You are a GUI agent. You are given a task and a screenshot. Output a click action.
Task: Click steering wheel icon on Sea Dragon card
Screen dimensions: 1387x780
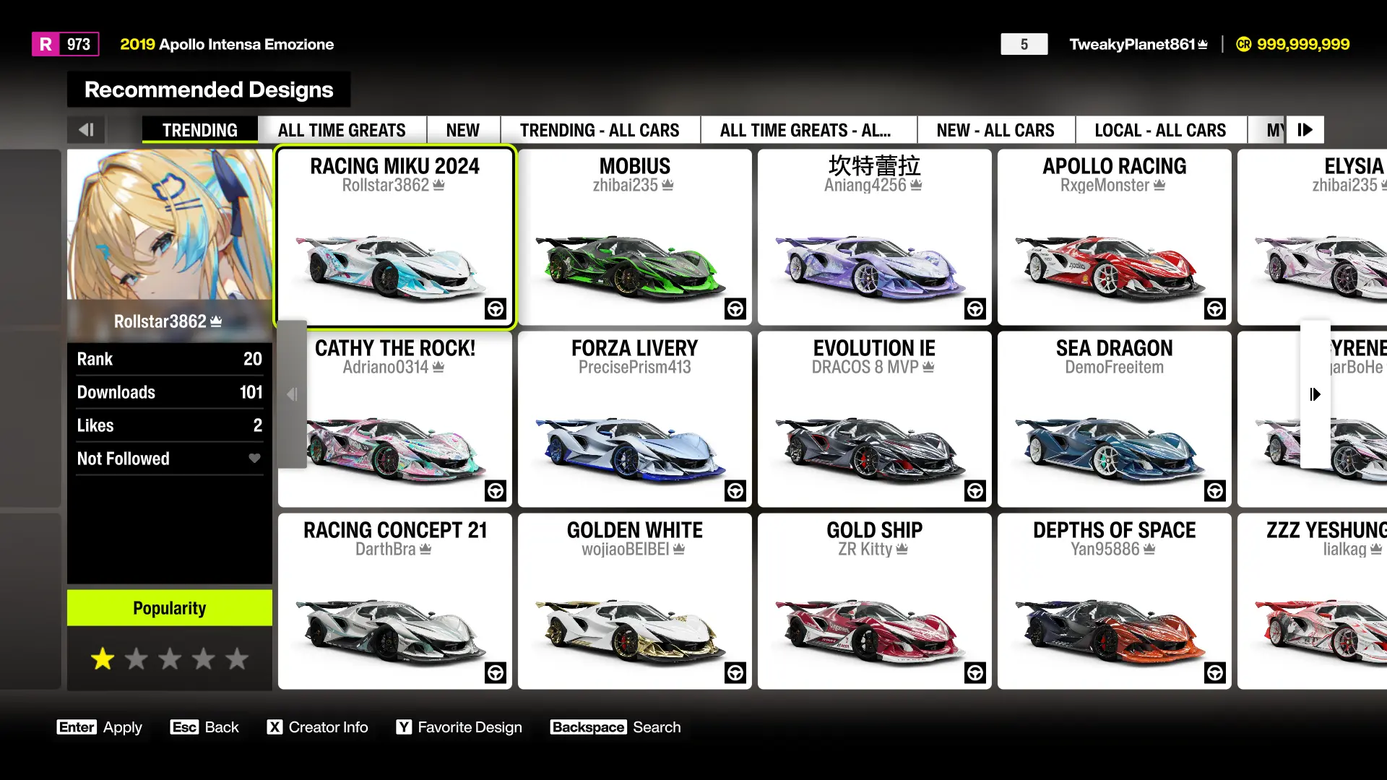(1215, 491)
